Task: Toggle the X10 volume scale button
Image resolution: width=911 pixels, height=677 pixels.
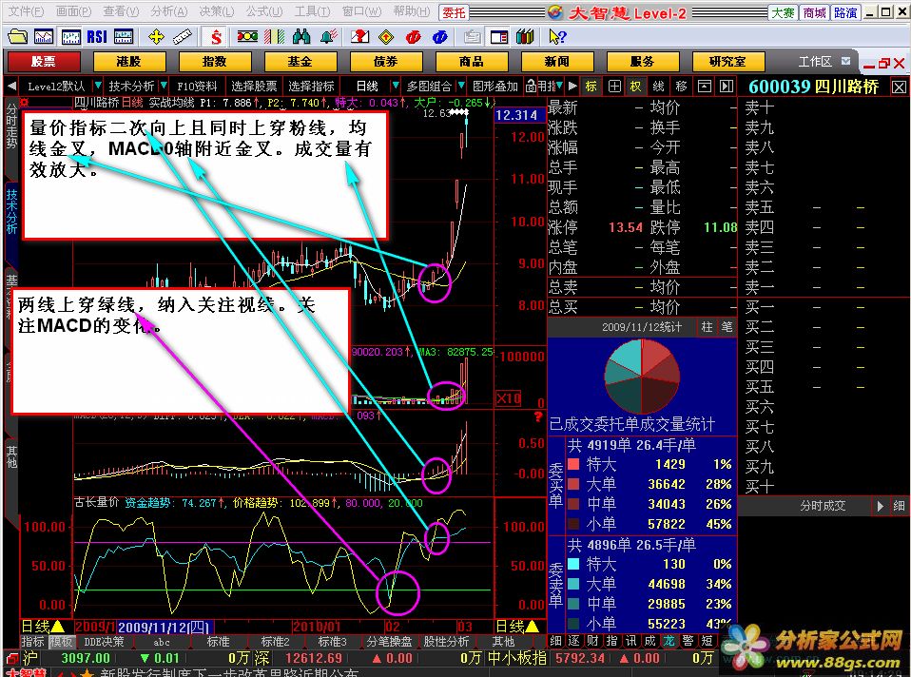Action: pyautogui.click(x=509, y=398)
